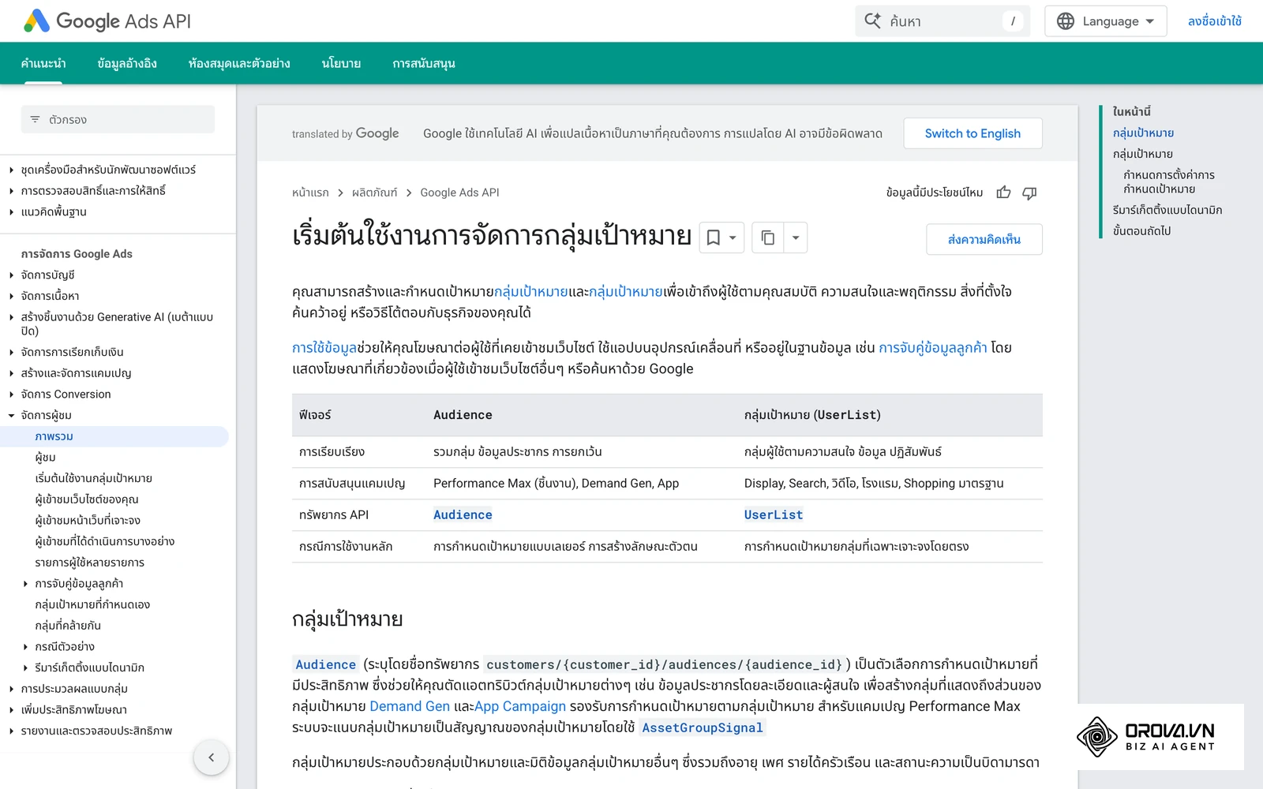The image size is (1263, 789).
Task: Open the การใช้ข้อมูล link
Action: point(324,347)
